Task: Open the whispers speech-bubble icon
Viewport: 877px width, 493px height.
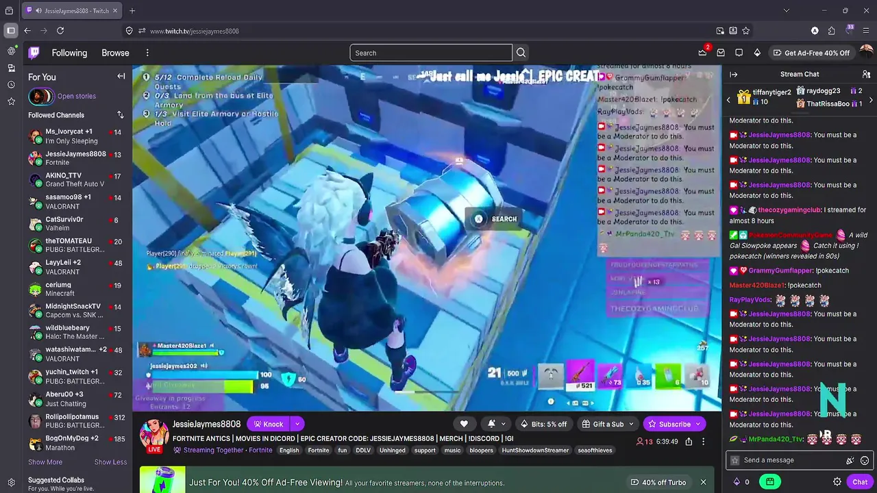Action: 739,53
